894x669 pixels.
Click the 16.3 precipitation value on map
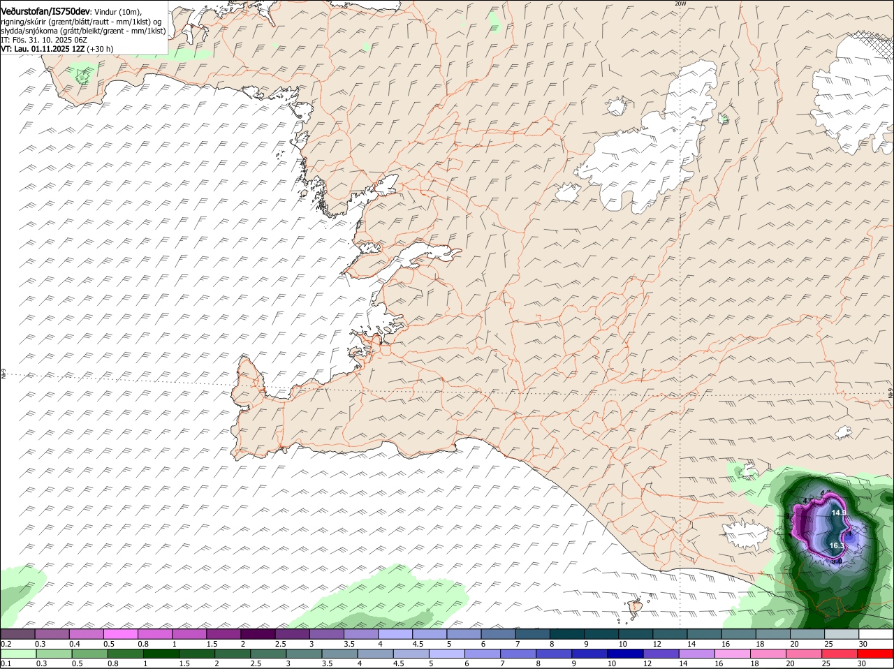pyautogui.click(x=837, y=545)
